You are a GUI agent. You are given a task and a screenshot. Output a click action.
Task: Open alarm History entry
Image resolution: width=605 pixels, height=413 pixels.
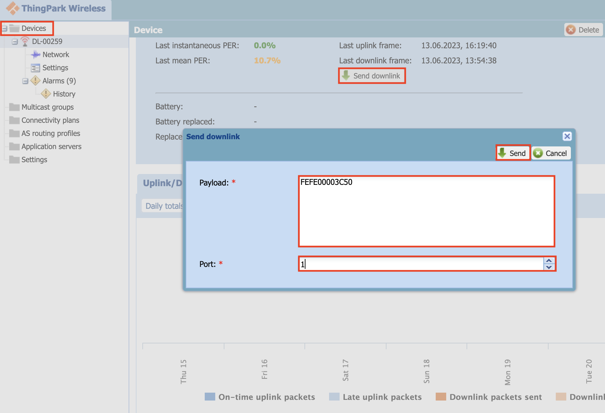64,94
